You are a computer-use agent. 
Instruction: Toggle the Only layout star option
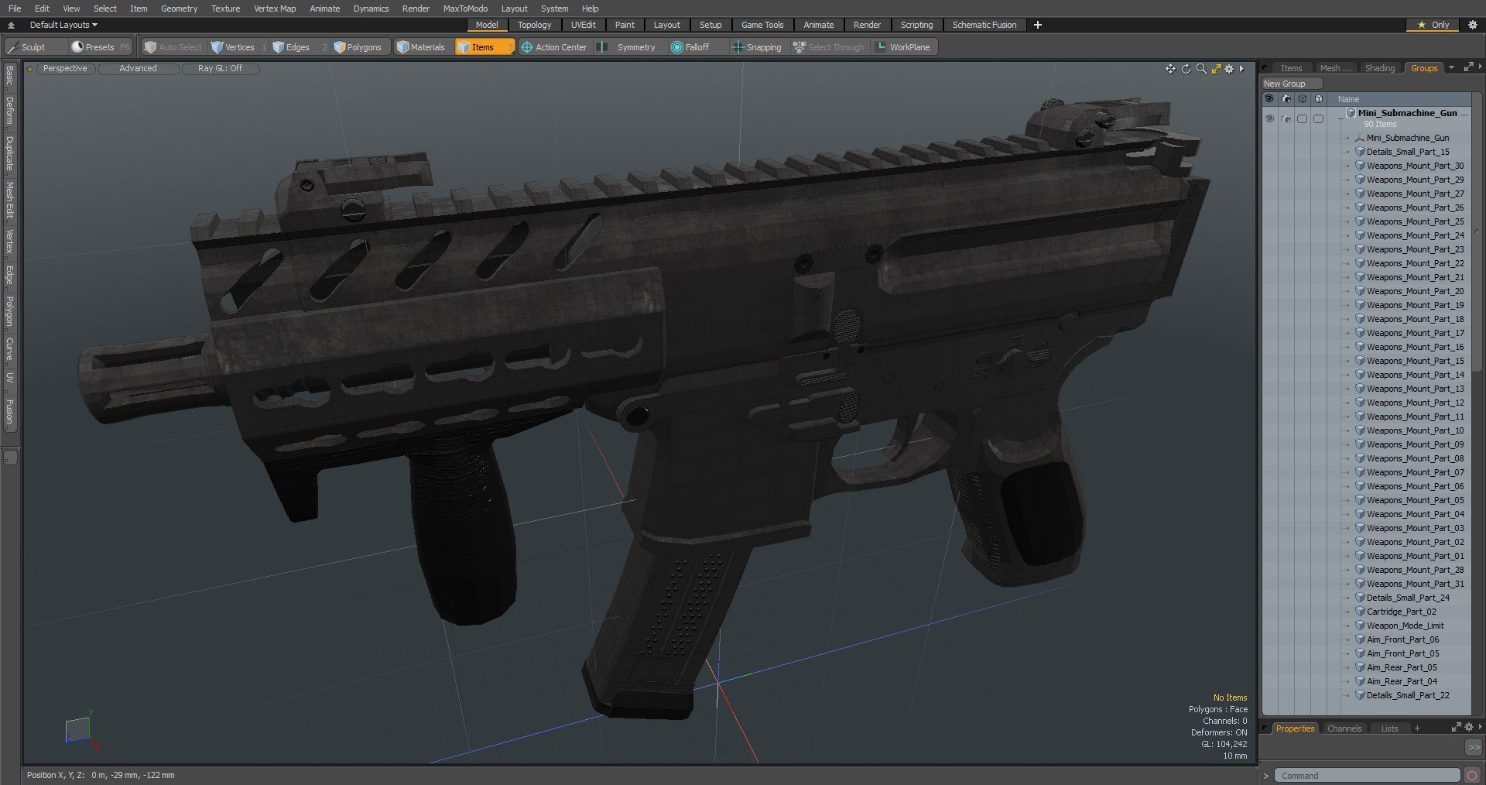1433,25
